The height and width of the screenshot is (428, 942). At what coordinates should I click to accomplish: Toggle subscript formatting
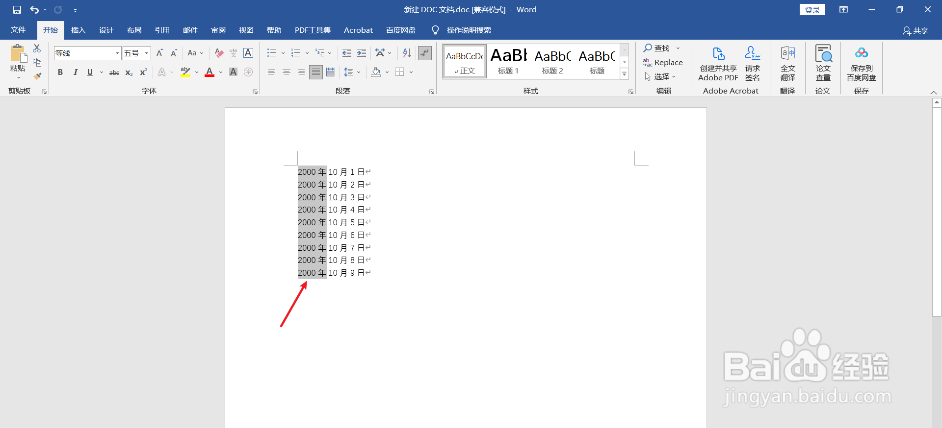129,72
